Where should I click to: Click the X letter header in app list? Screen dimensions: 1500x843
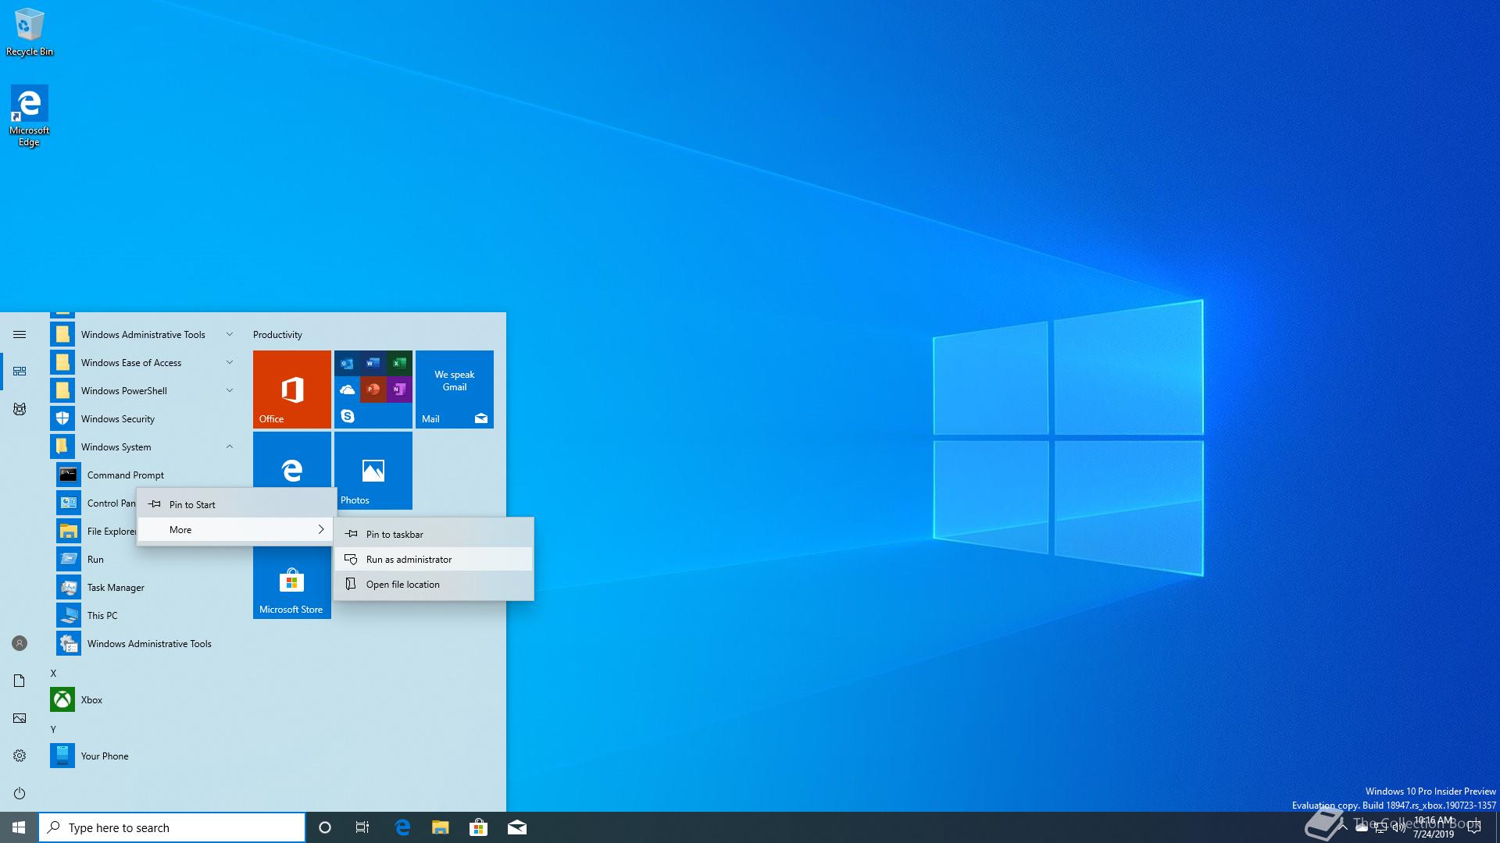coord(54,673)
